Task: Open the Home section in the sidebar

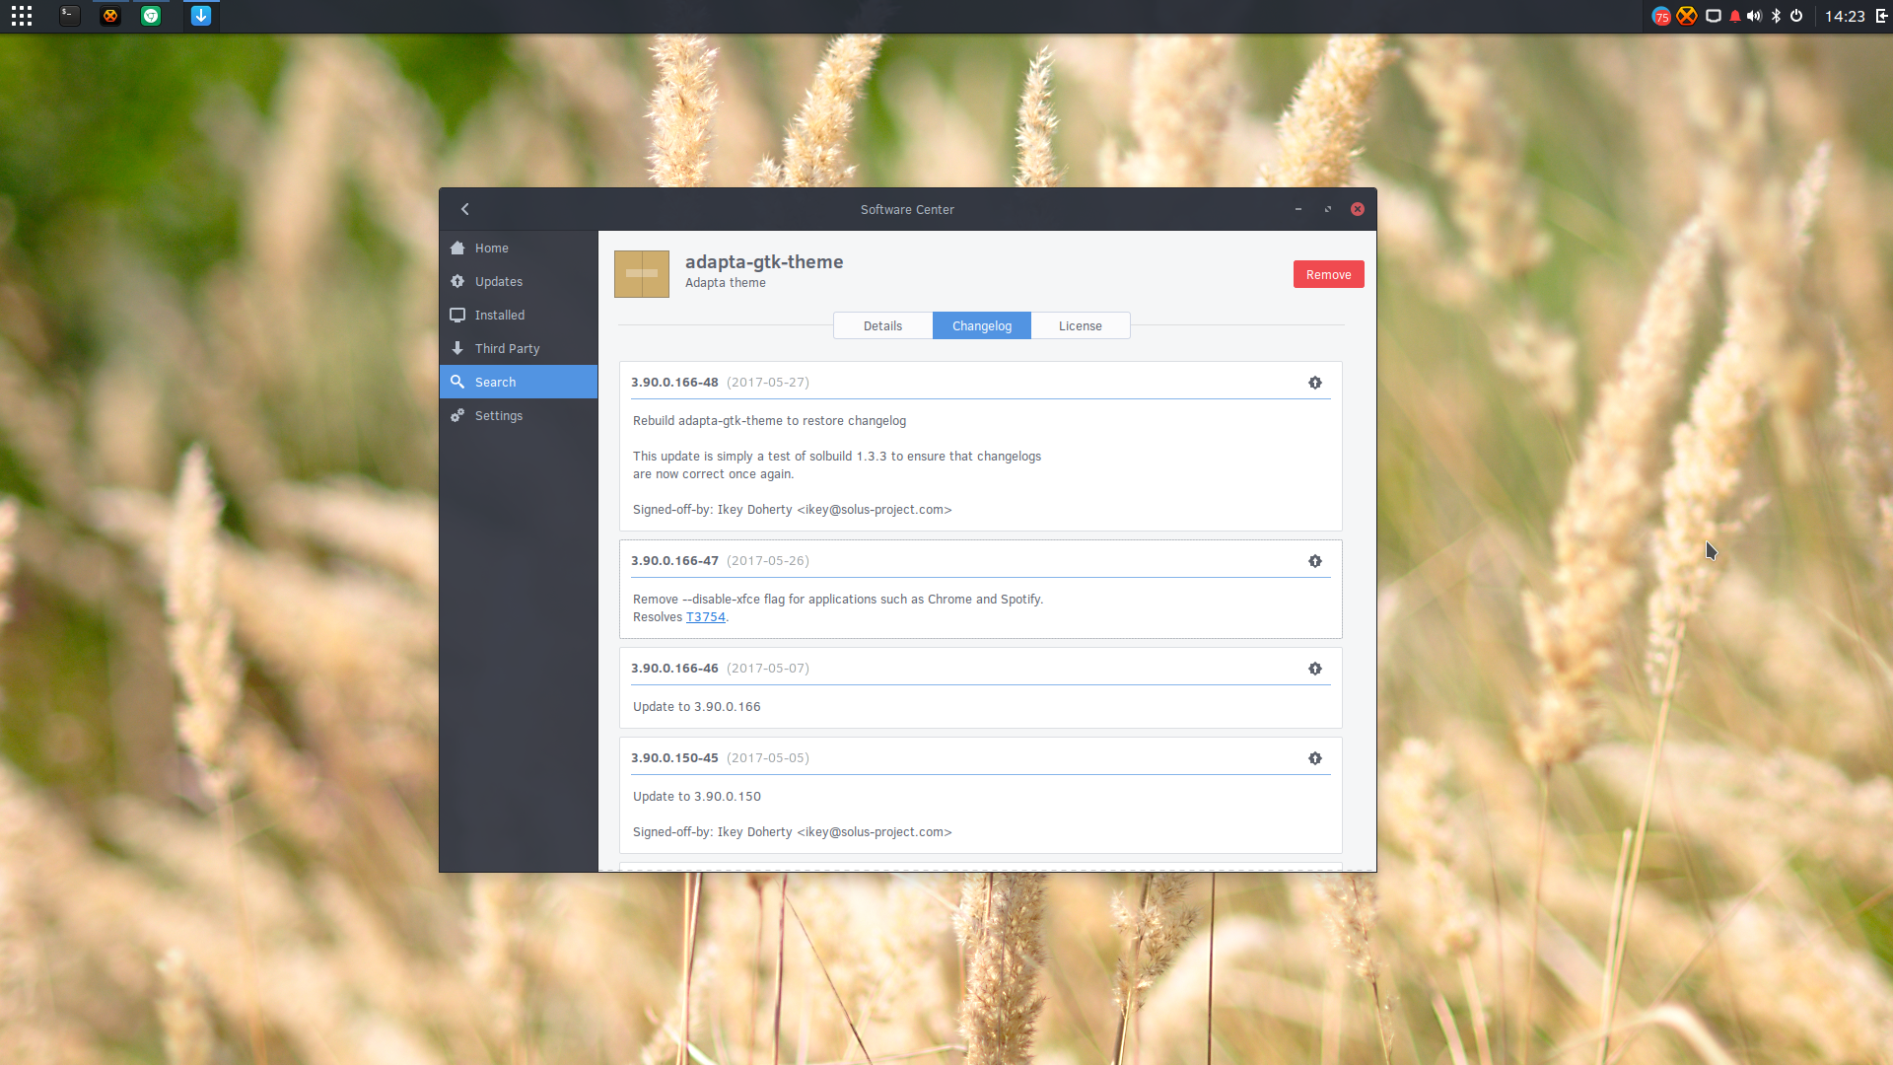Action: 519,248
